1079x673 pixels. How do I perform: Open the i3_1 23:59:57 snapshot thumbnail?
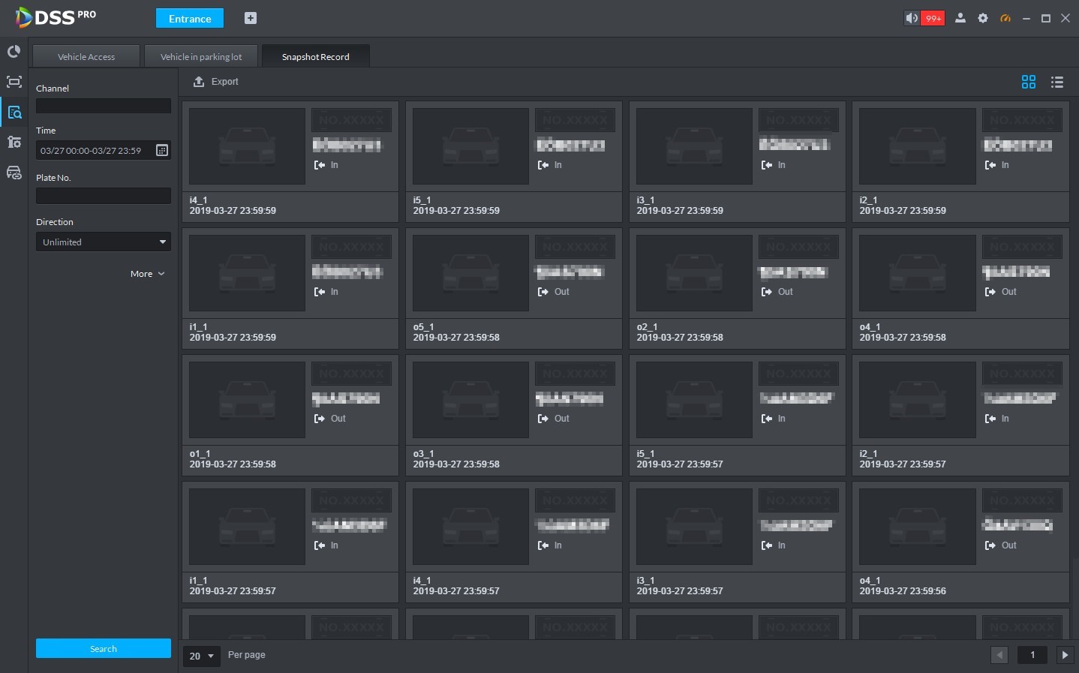[694, 527]
